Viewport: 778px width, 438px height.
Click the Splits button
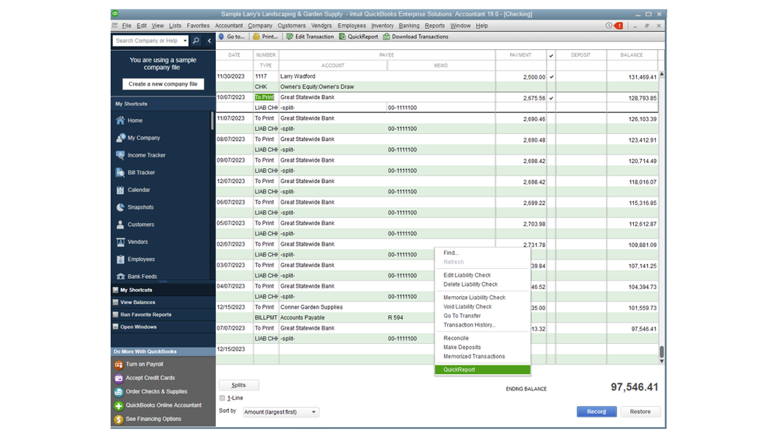[238, 385]
